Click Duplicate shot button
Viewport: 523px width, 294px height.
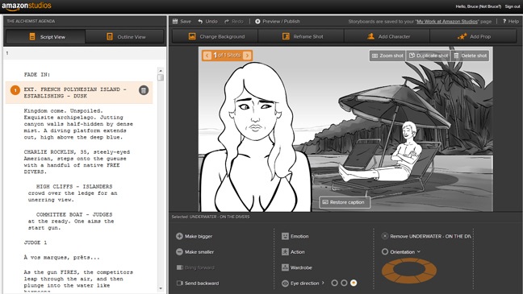(x=429, y=56)
